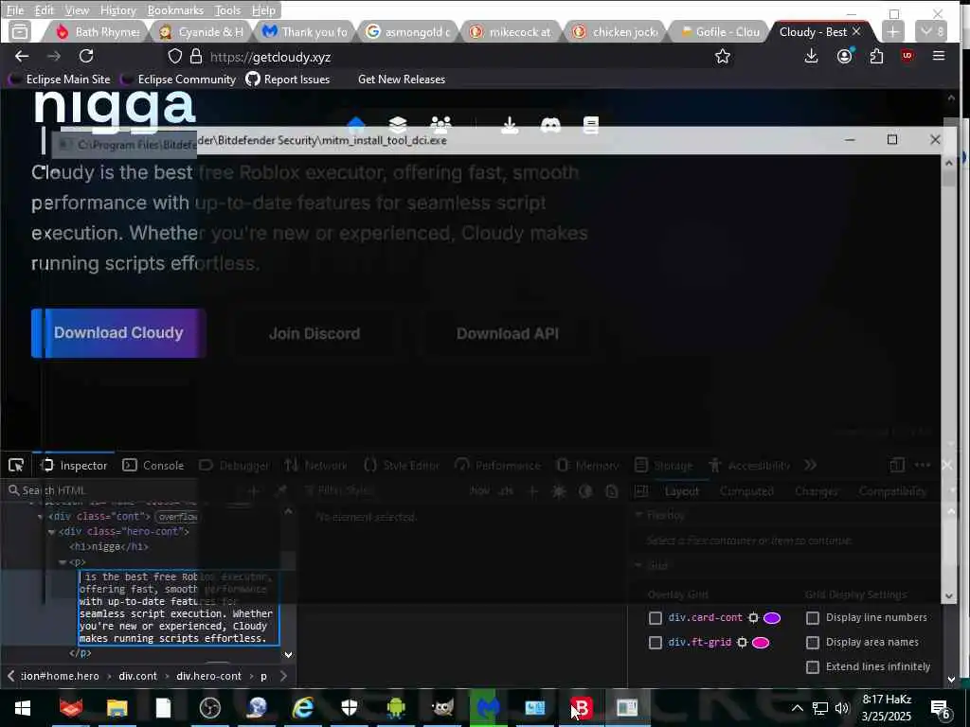The image size is (970, 727).
Task: Open the Storage devtools tab
Action: (665, 466)
